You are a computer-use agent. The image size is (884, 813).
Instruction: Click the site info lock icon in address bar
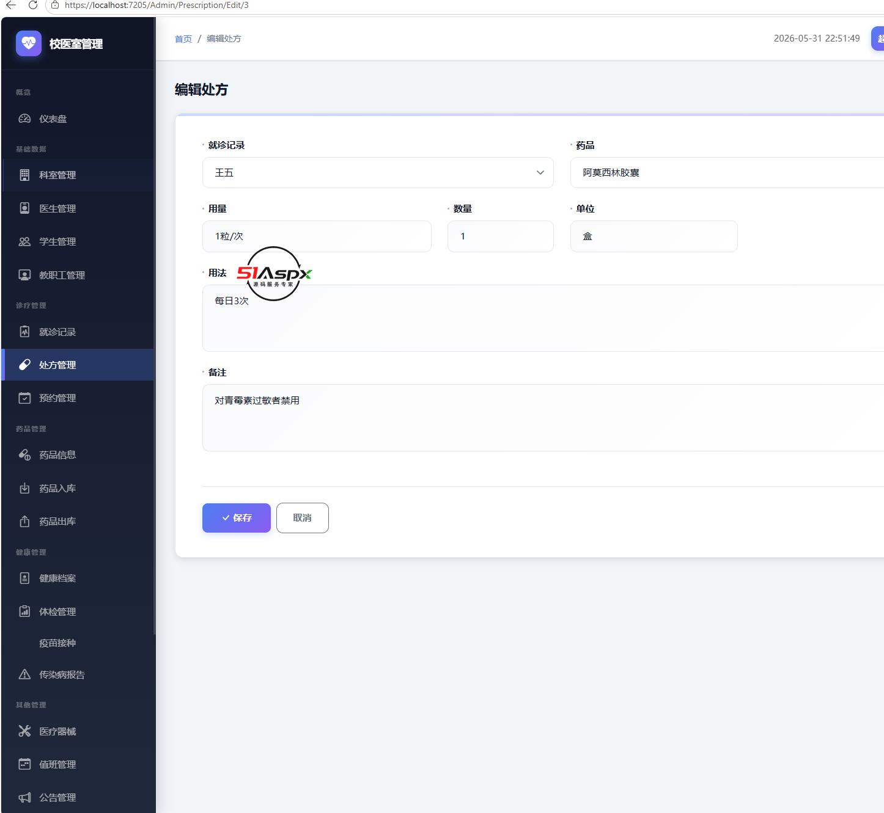(x=55, y=5)
